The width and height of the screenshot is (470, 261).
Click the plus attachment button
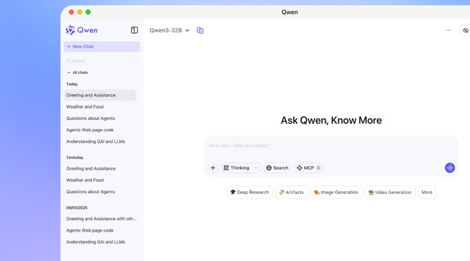click(x=213, y=168)
